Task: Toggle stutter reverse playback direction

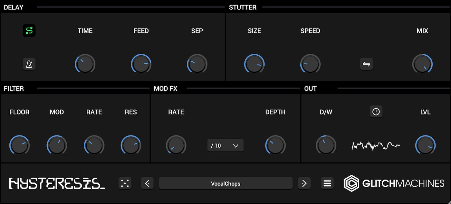Action: coord(366,64)
